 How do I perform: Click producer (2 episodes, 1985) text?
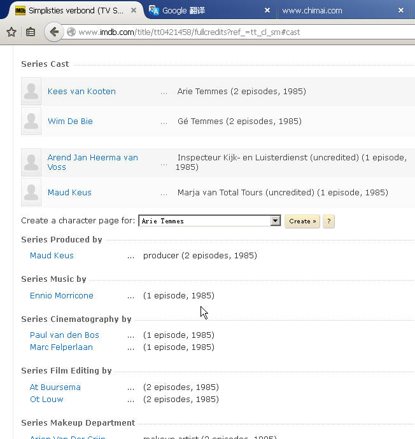[200, 256]
